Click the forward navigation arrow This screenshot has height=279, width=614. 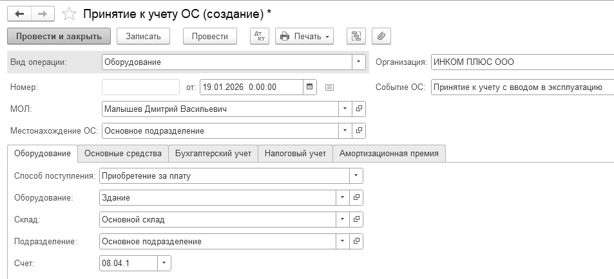click(43, 13)
